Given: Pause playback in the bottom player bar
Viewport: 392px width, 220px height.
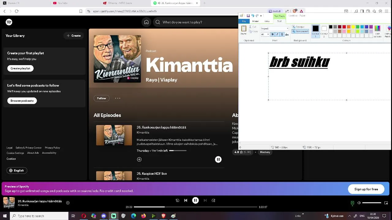Looking at the screenshot, I should (195, 200).
